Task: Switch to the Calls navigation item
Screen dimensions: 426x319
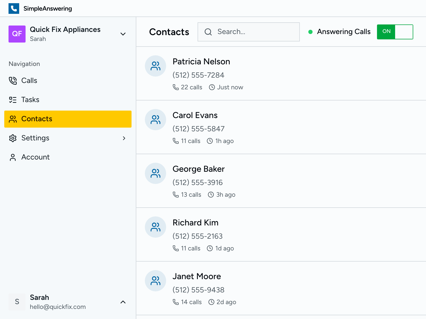Action: pos(29,81)
